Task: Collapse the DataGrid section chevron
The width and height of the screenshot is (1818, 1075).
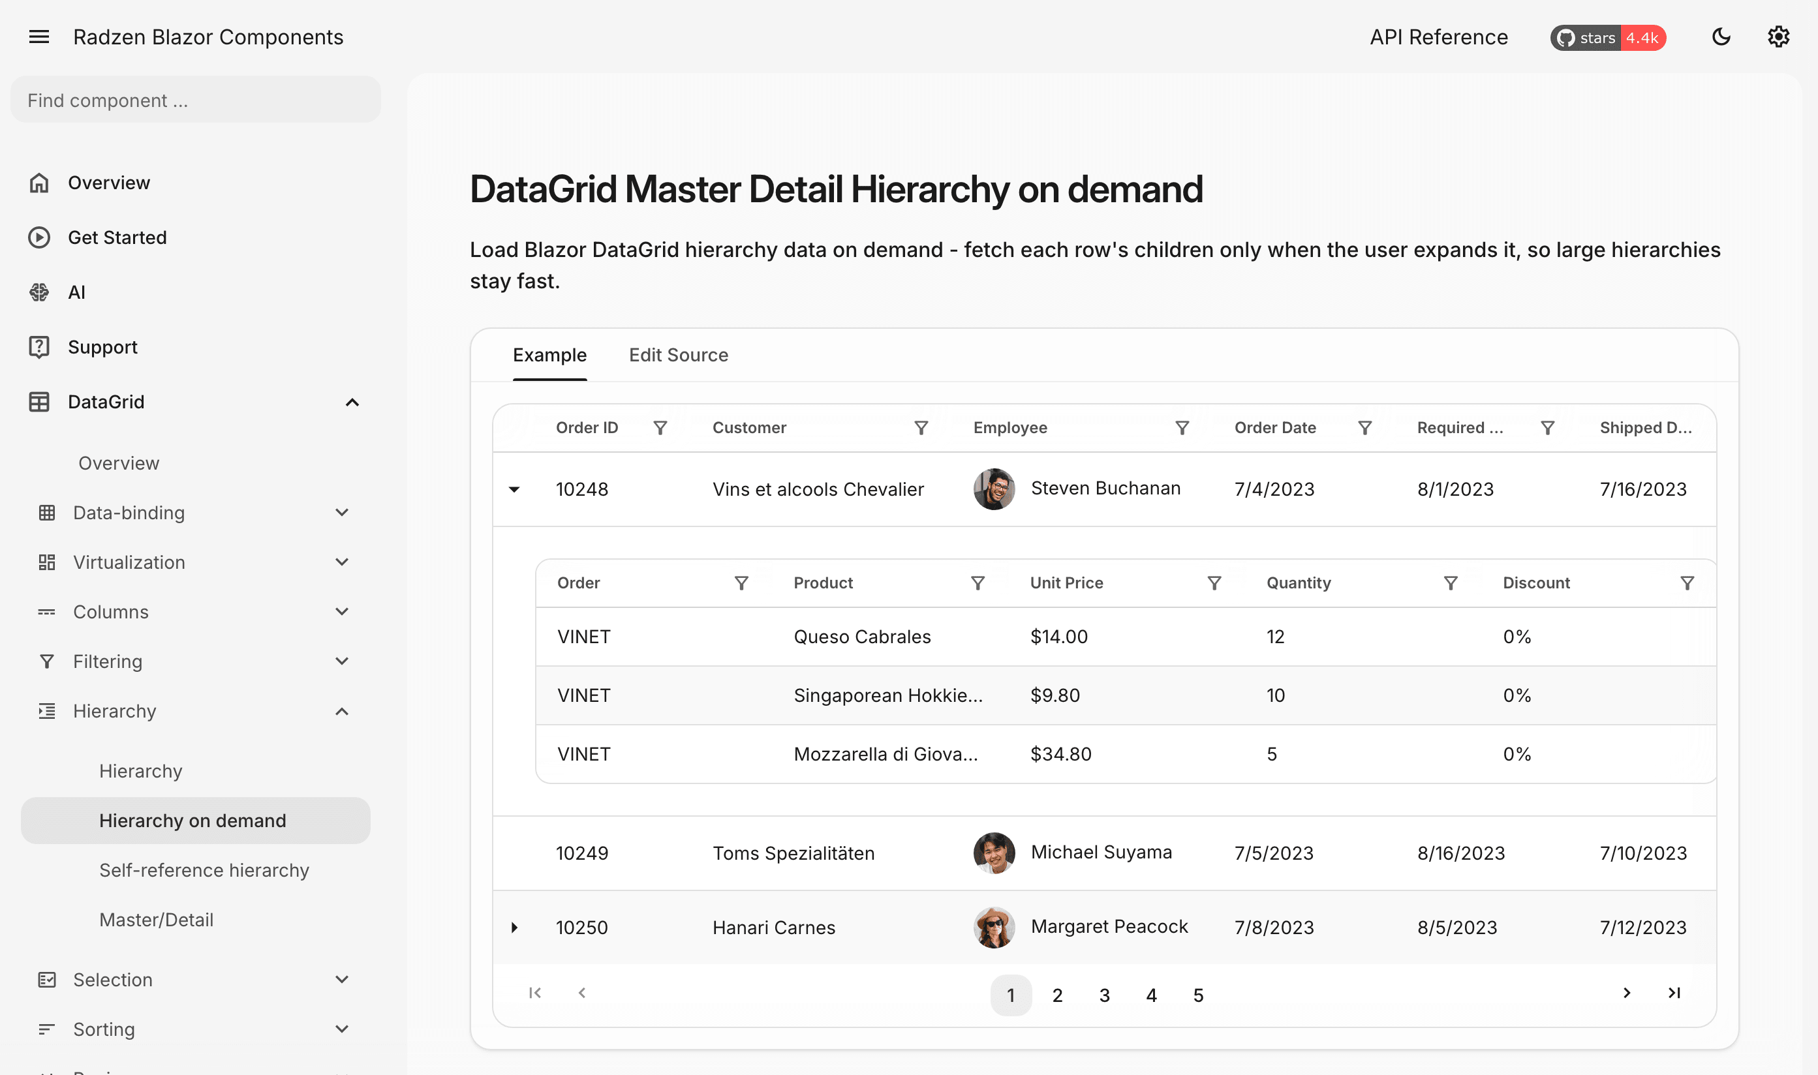Action: (352, 402)
